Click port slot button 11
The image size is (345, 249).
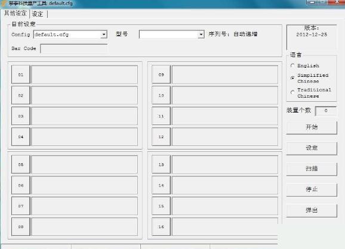(x=161, y=116)
